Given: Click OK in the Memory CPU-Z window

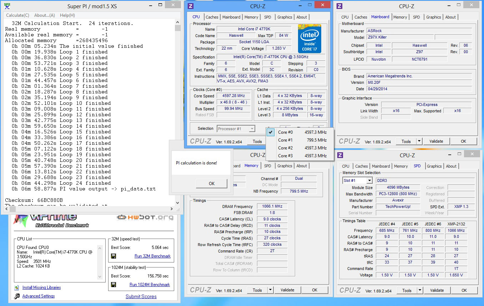Looking at the screenshot, I should 314,290.
